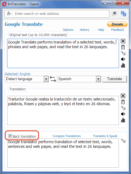
Task: Click the Donate button
Action: point(117,24)
